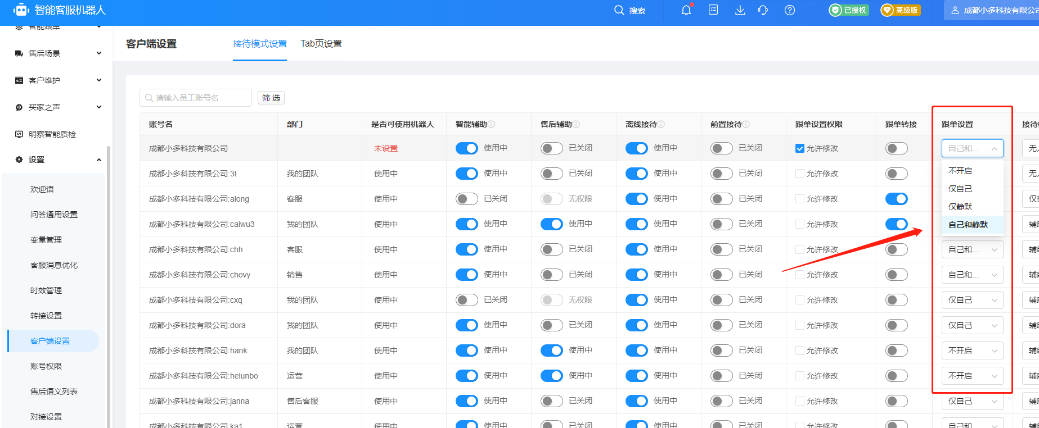The width and height of the screenshot is (1039, 428).
Task: Switch to the 接待模式设置 tab
Action: (260, 44)
